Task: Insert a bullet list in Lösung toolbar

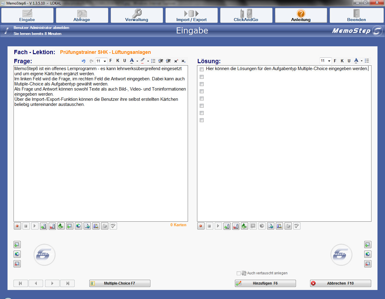Action: [367, 61]
